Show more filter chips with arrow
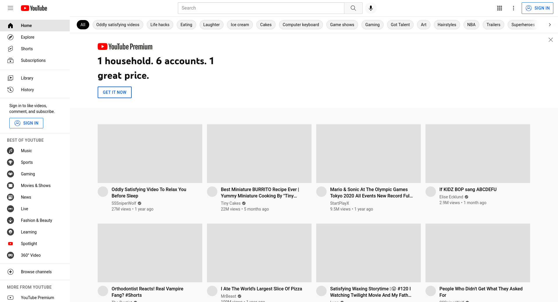This screenshot has height=302, width=558. 550,25
